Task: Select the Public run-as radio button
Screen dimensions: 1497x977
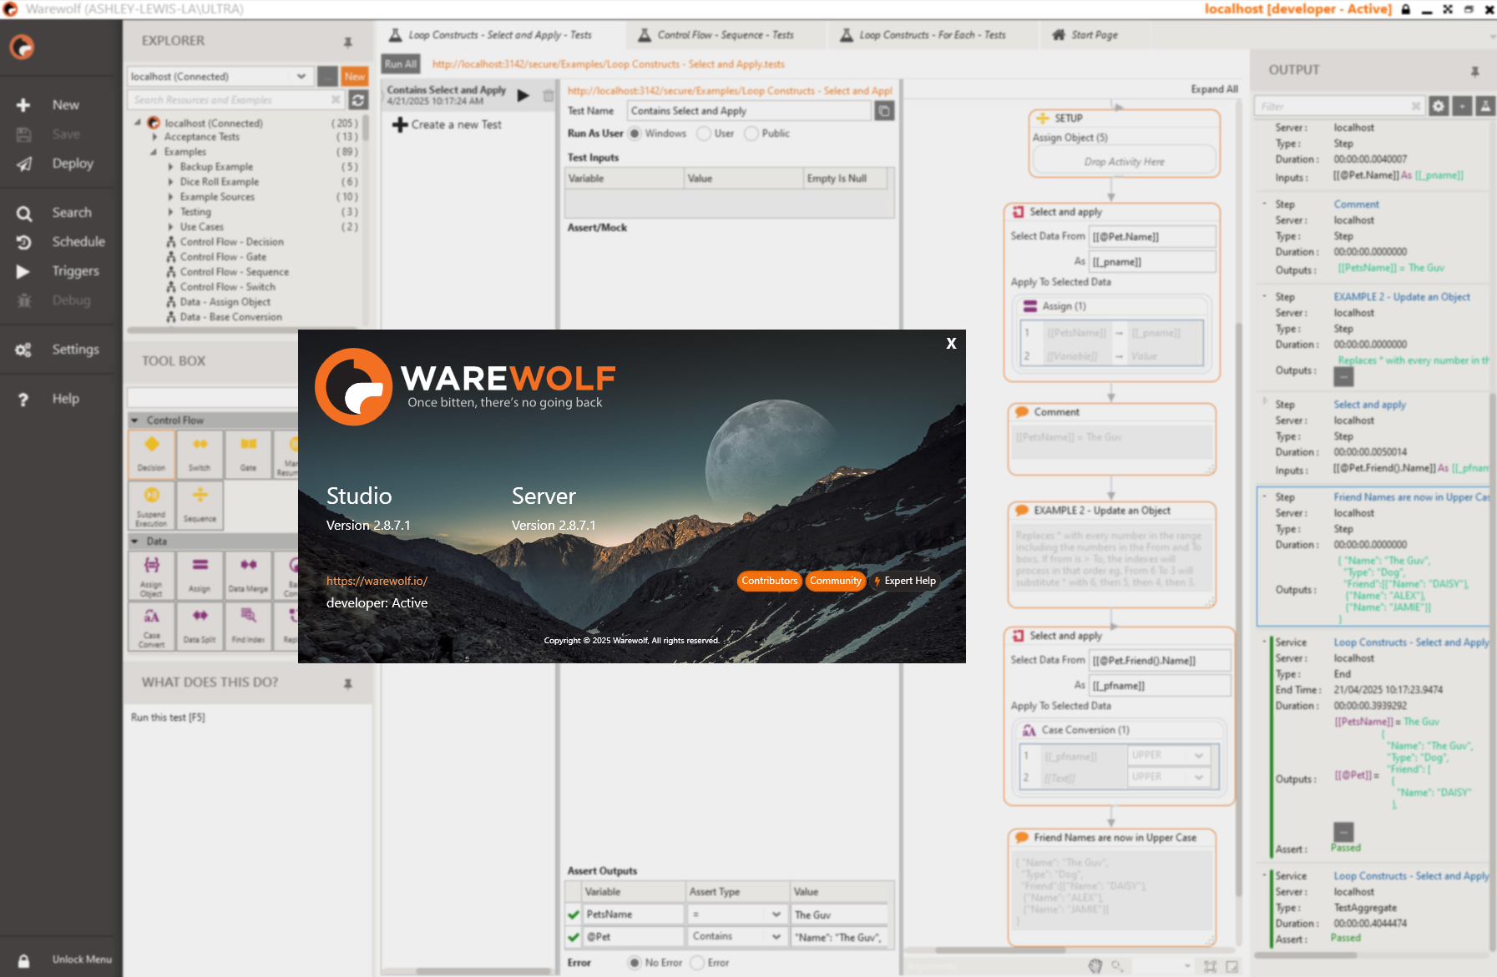Action: [751, 133]
